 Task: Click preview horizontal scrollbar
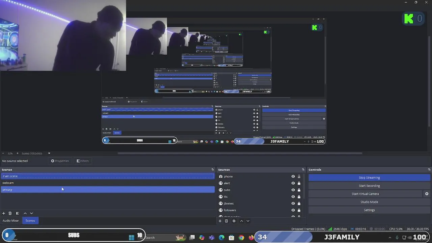pyautogui.click(x=240, y=153)
